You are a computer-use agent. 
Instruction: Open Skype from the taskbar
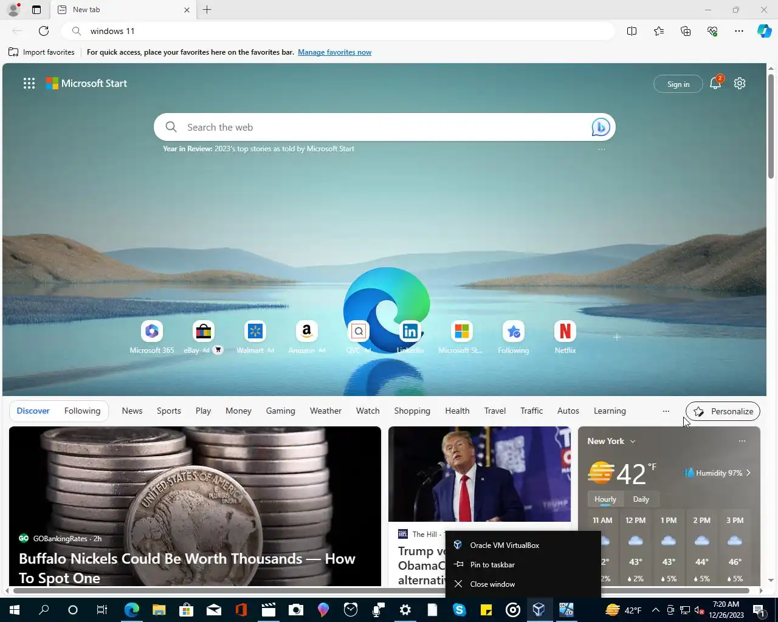[459, 610]
